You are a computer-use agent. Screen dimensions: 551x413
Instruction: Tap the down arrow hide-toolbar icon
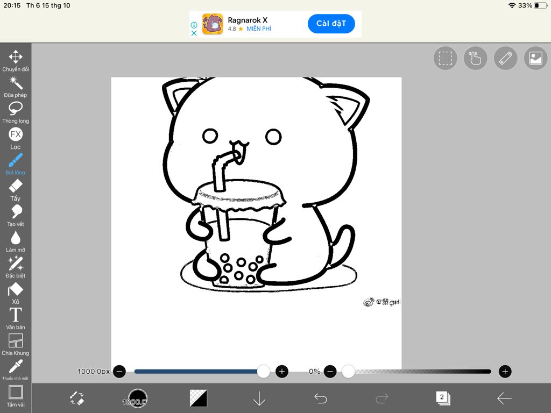(259, 398)
